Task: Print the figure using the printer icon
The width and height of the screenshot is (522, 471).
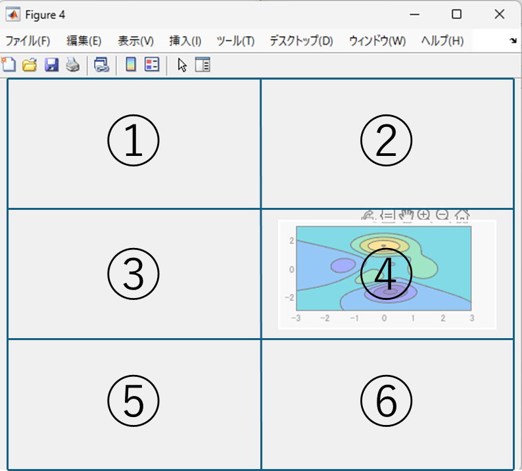Action: 72,64
